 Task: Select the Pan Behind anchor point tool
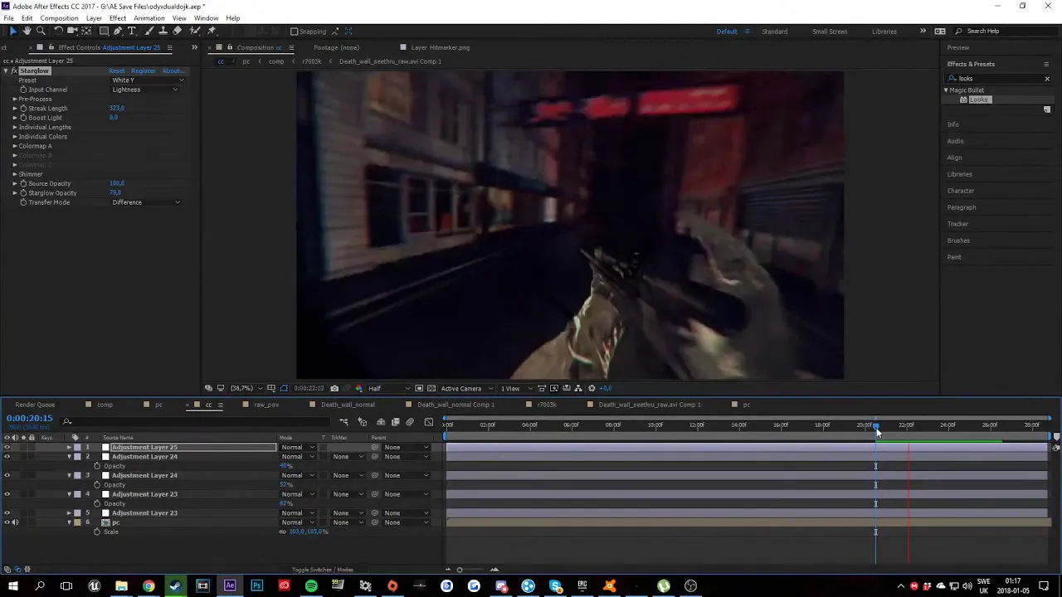point(86,31)
